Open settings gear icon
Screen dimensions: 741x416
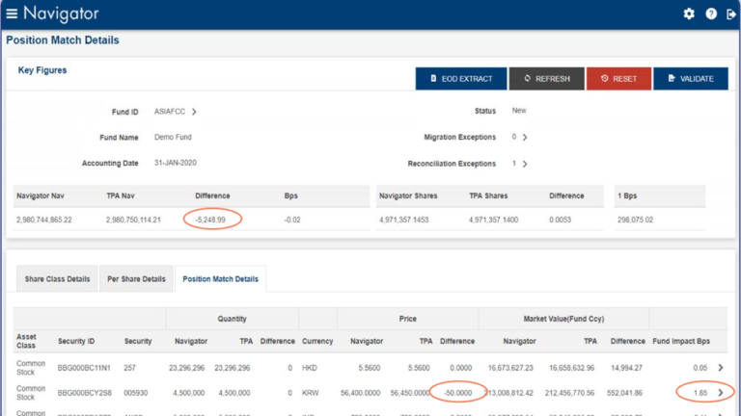(x=689, y=13)
